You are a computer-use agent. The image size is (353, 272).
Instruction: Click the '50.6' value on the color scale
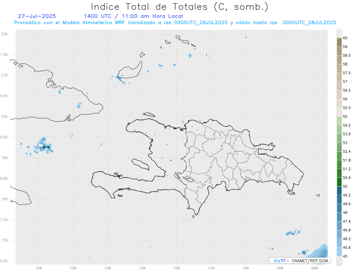[x=347, y=178]
